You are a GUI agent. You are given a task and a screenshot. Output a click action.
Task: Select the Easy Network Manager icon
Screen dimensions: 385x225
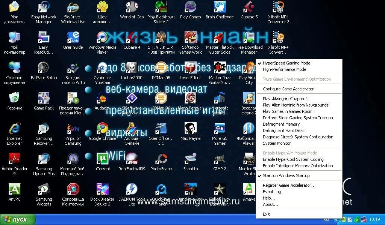[44, 7]
